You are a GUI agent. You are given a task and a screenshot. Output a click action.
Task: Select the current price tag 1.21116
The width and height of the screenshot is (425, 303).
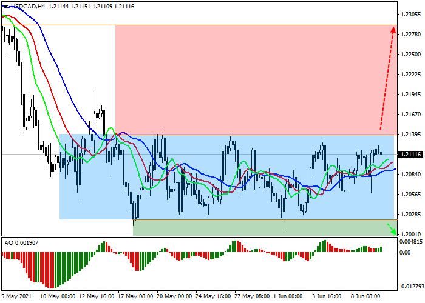(410, 154)
